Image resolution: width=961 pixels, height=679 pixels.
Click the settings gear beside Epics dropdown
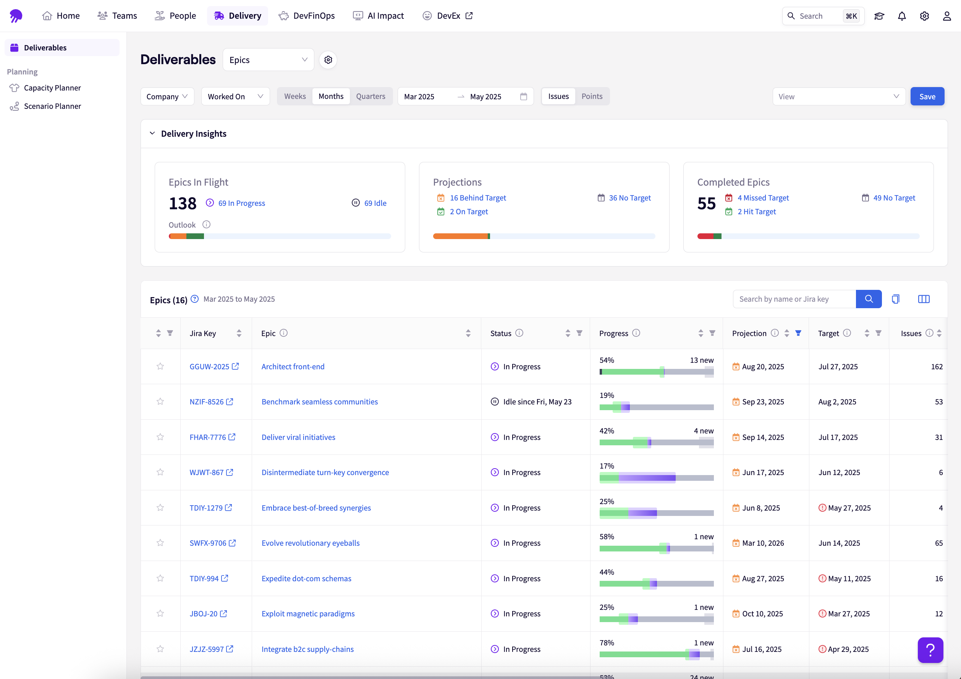(x=328, y=60)
